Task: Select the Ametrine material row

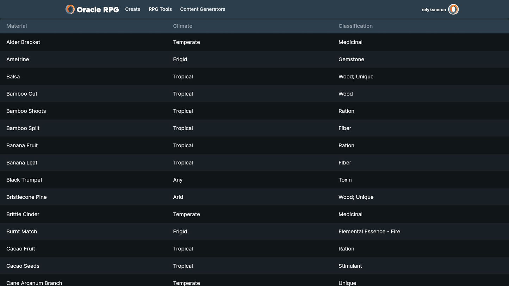Action: [x=18, y=59]
